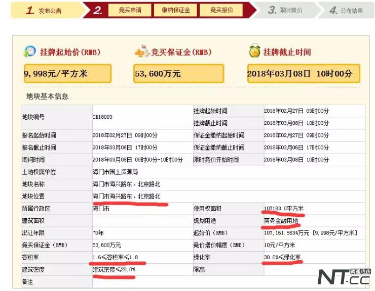Screen dimensions: 375x291
Task: Click the 地块基本信息 heading
Action: click(47, 96)
